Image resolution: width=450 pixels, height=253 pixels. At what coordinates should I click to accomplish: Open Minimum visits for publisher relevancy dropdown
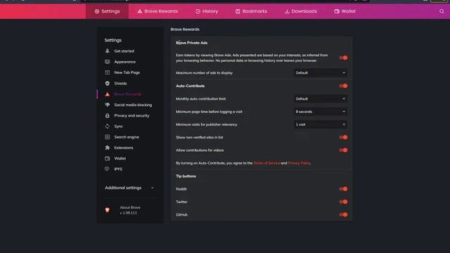(321, 124)
